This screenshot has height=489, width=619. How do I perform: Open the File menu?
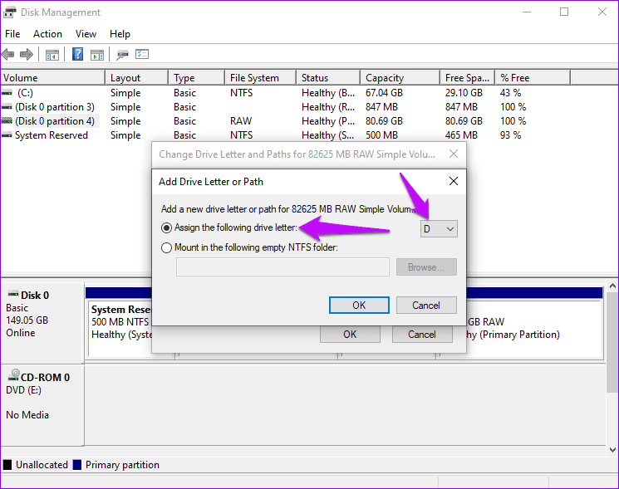click(x=12, y=34)
